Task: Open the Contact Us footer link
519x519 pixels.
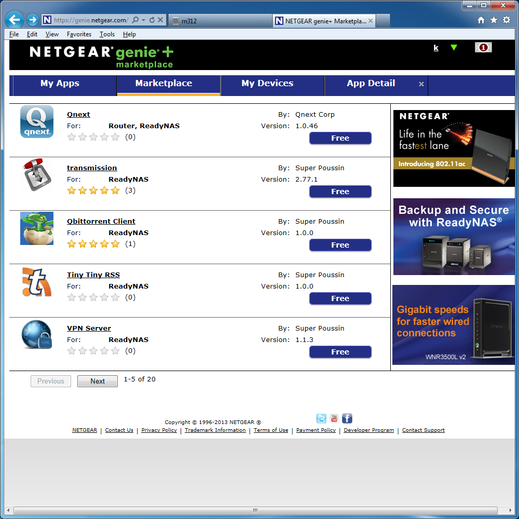Action: coord(119,430)
